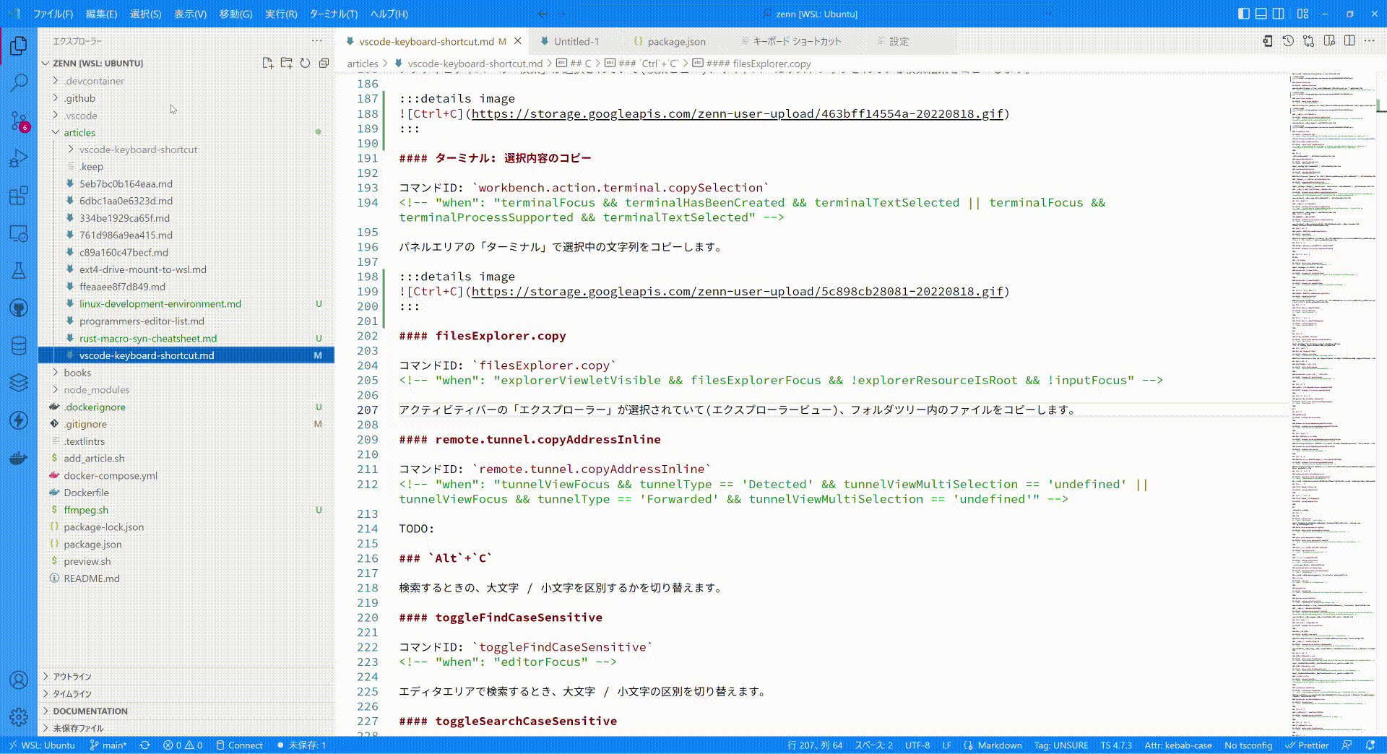
Task: Open the Remote Explorer view
Action: tap(19, 233)
